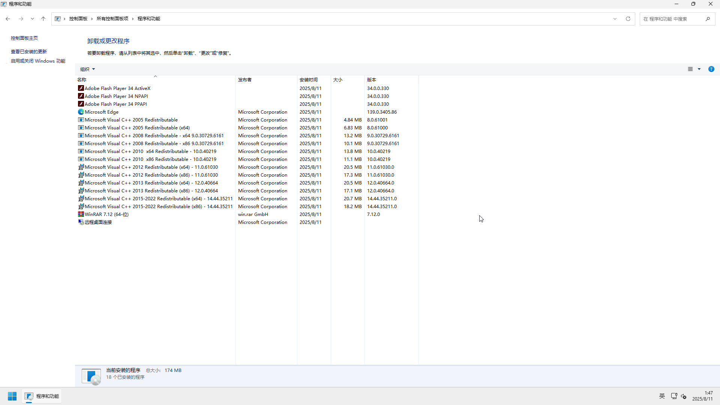Click the Remote Desktop Connection (远程桌面连接) icon
This screenshot has width=720, height=405.
(81, 222)
